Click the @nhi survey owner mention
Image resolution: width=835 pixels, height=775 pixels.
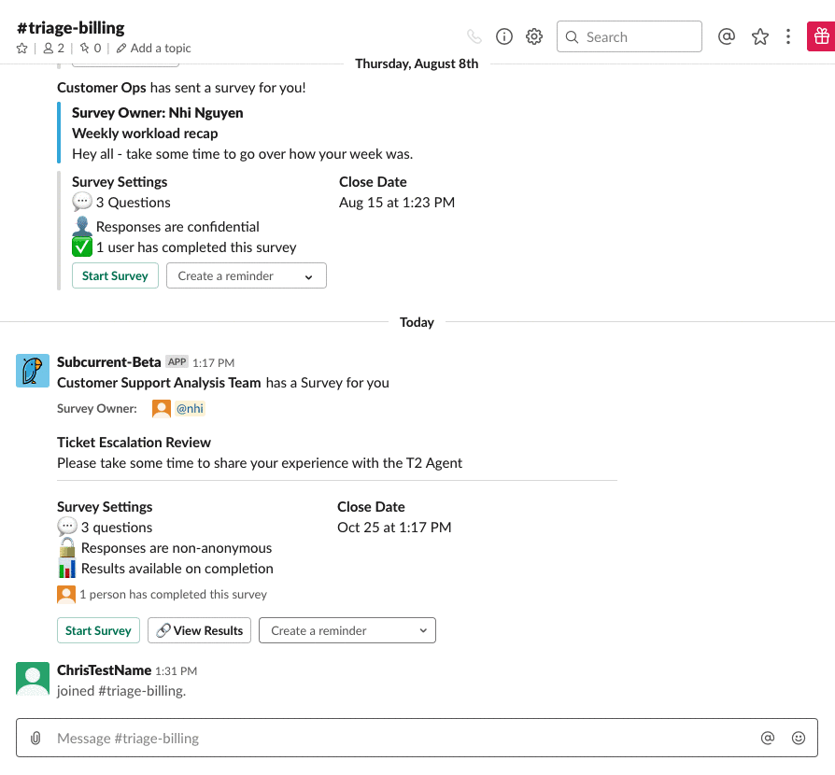coord(190,409)
